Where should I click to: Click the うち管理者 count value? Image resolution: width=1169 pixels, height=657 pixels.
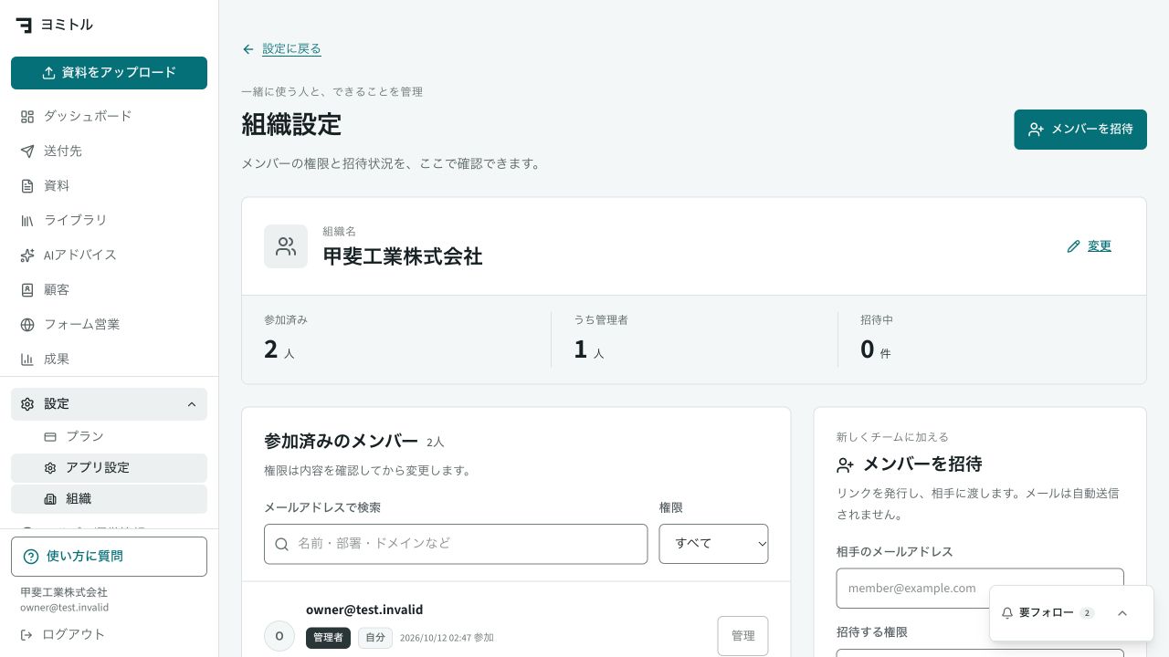point(580,349)
